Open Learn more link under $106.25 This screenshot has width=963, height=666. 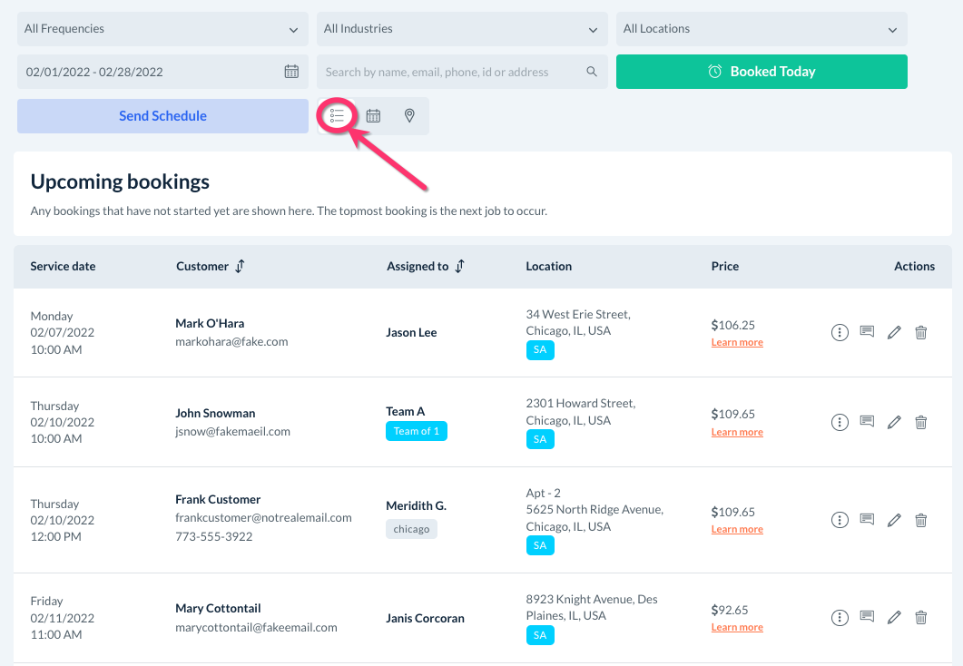point(737,343)
